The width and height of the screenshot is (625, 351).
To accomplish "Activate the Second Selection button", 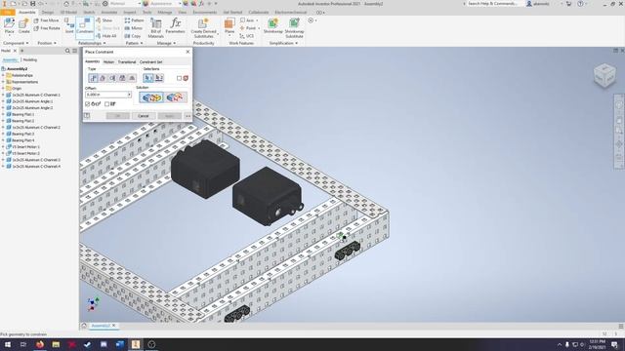I will coord(158,78).
